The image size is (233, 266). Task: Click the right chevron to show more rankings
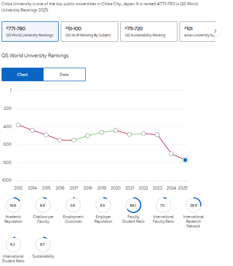[x=215, y=31]
